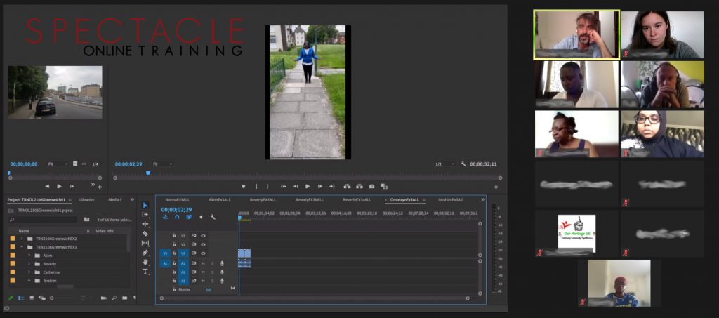Image resolution: width=719 pixels, height=318 pixels.
Task: Switch to AkimEx3ALL sequence tab
Action: pos(220,200)
